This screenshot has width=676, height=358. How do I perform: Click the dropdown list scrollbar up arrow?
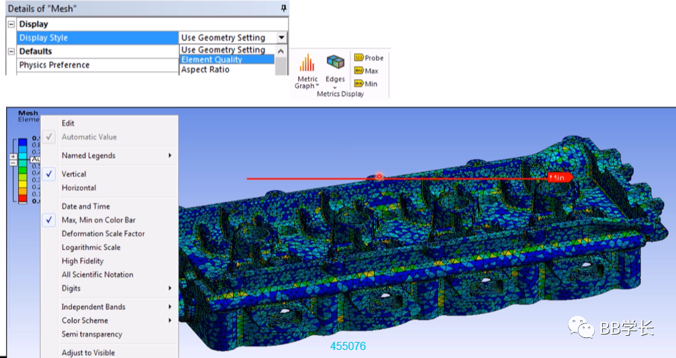[x=281, y=51]
